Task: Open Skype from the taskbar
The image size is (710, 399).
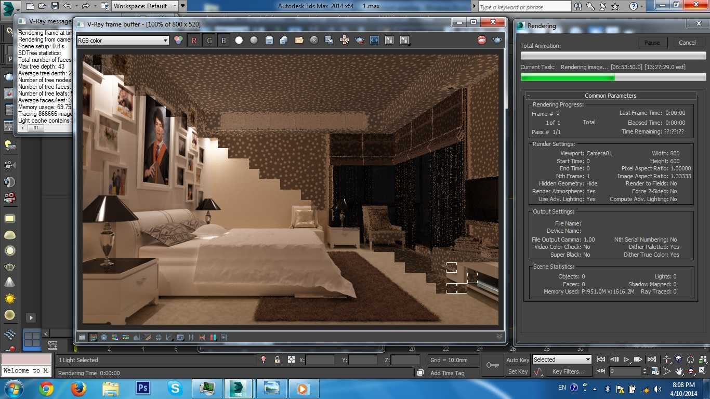Action: pos(175,388)
